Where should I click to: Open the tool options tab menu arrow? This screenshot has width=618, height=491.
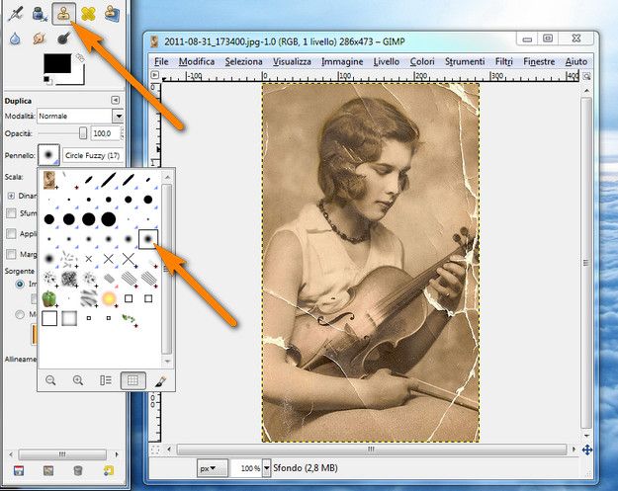(115, 100)
